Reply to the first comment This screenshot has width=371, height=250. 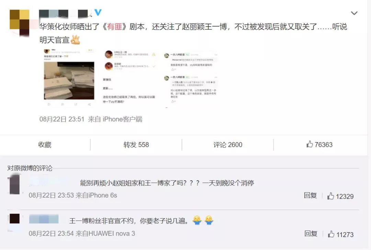[310, 195]
